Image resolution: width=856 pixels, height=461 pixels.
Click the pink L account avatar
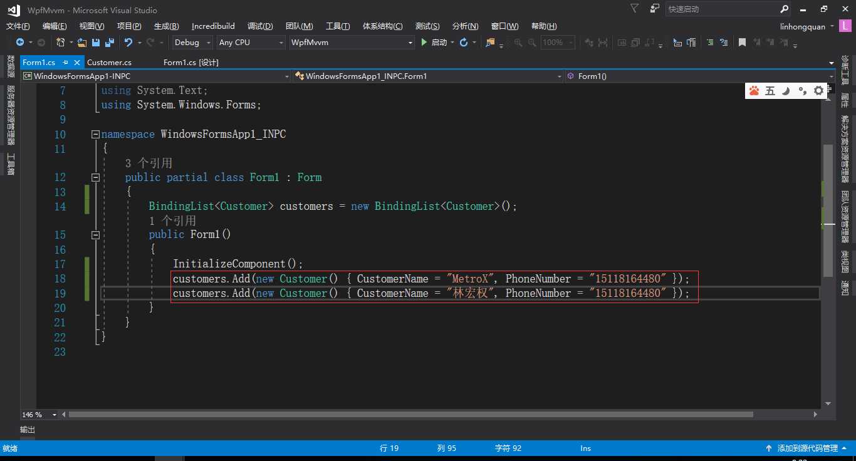[x=845, y=26]
